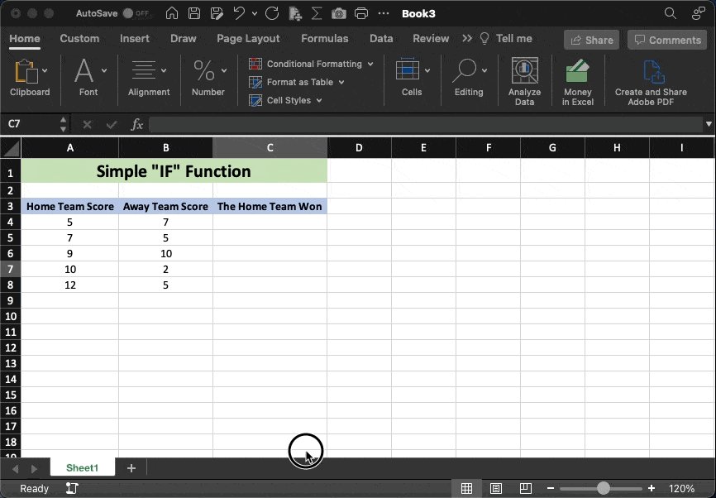Screen dimensions: 716x498
Task: Click the AutoSum sigma icon
Action: (x=316, y=13)
